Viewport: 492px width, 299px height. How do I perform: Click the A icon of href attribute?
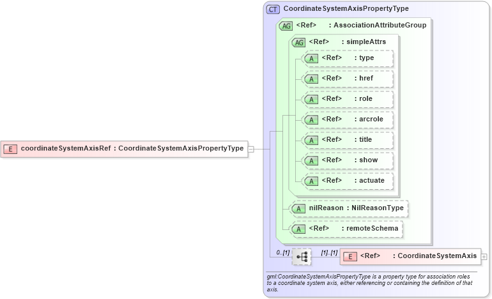click(x=311, y=79)
